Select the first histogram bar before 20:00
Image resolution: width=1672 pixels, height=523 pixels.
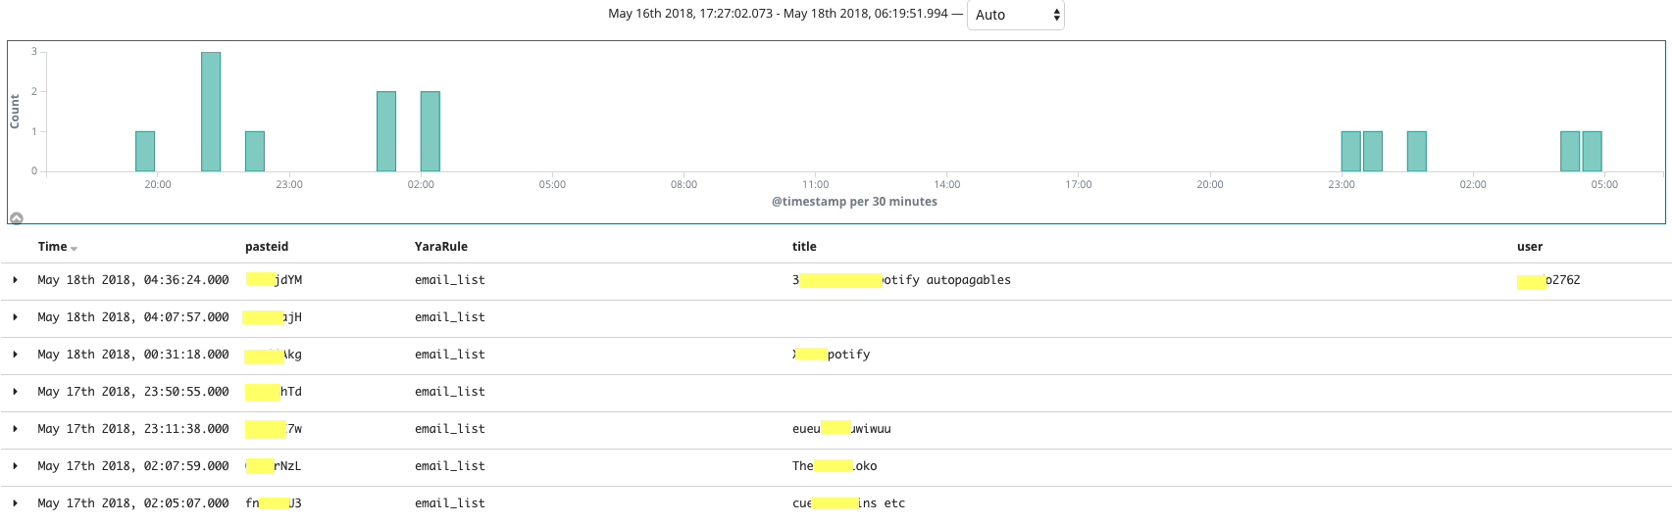pos(145,152)
